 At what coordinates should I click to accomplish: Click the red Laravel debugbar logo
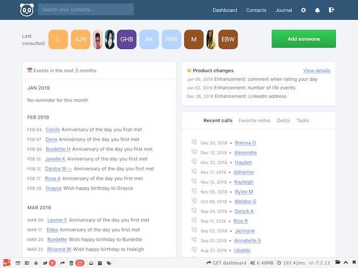[x=6, y=263]
